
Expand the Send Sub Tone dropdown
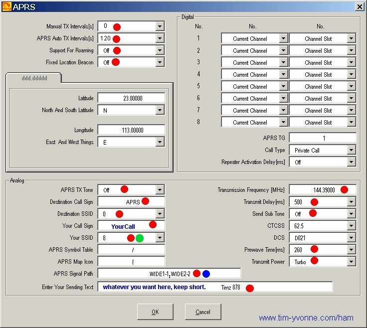pos(352,213)
